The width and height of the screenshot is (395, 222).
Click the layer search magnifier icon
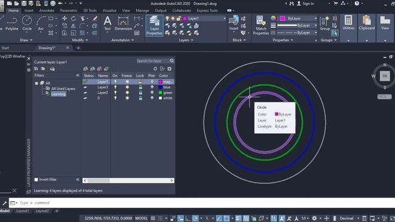pos(172,61)
